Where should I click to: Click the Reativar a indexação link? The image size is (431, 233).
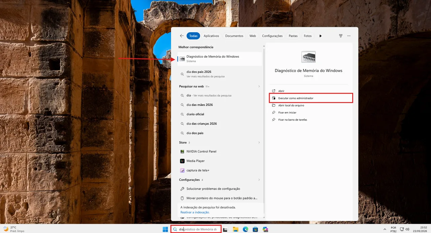[195, 212]
